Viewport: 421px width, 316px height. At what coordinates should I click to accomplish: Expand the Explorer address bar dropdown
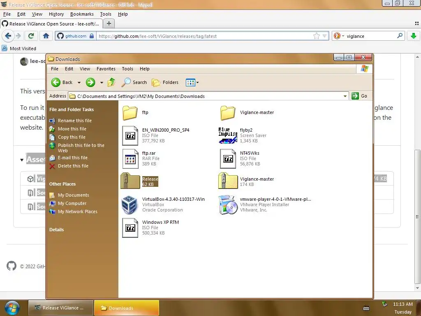(x=345, y=96)
